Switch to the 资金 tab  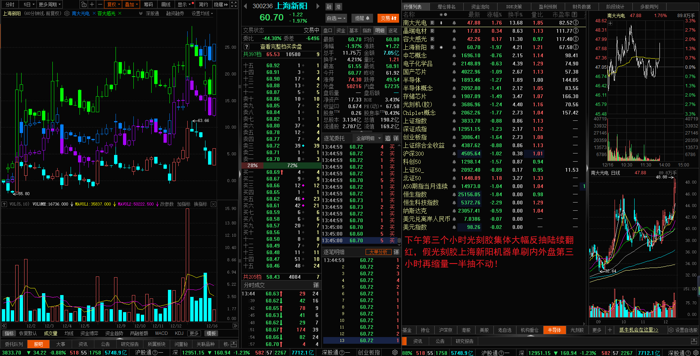pos(341,30)
